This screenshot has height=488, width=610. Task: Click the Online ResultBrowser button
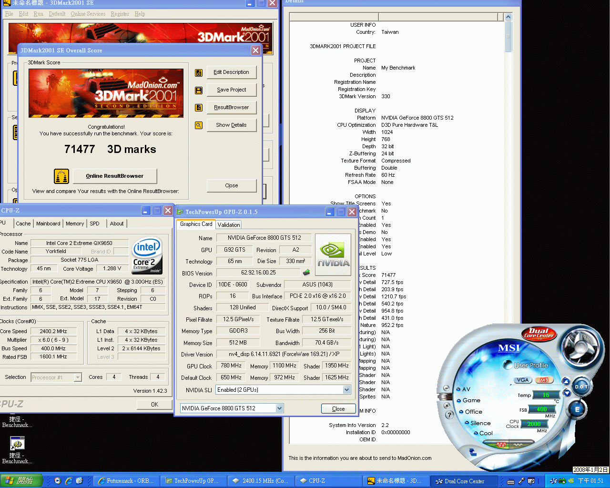pyautogui.click(x=115, y=176)
